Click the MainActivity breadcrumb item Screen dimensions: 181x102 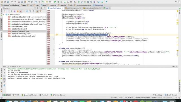pos(98,5)
